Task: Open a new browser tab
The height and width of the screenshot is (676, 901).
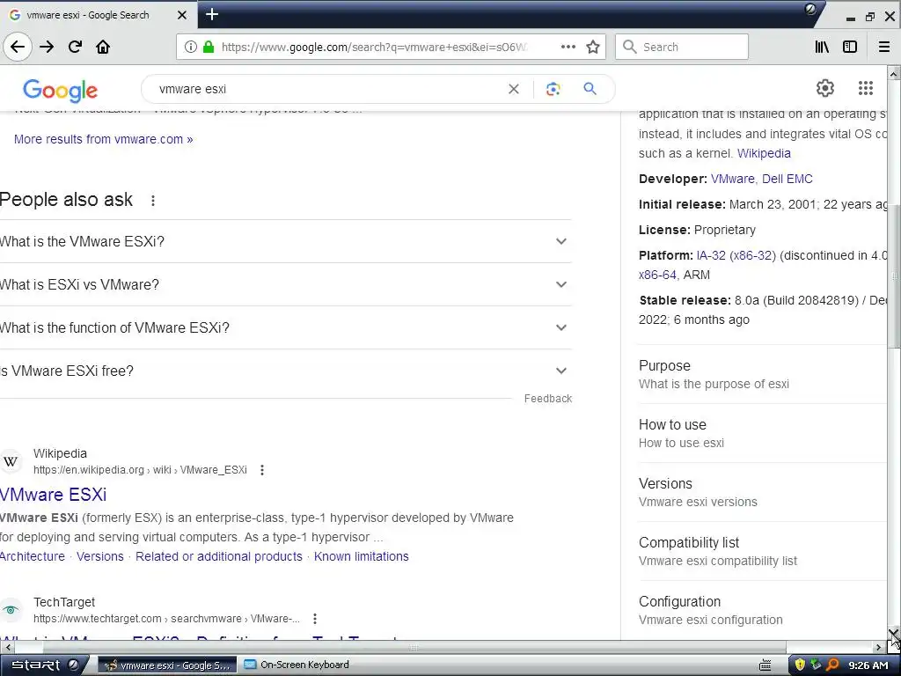Action: [x=211, y=14]
